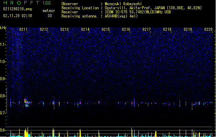
Task: Click the "Receiving Location" label
Action: [x=80, y=8]
